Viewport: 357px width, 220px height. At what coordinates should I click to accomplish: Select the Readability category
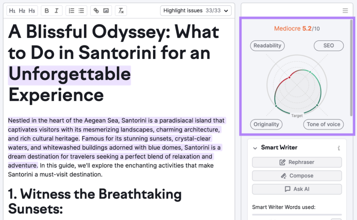(267, 46)
